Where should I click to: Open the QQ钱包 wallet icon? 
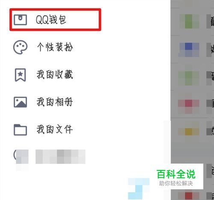click(x=20, y=20)
